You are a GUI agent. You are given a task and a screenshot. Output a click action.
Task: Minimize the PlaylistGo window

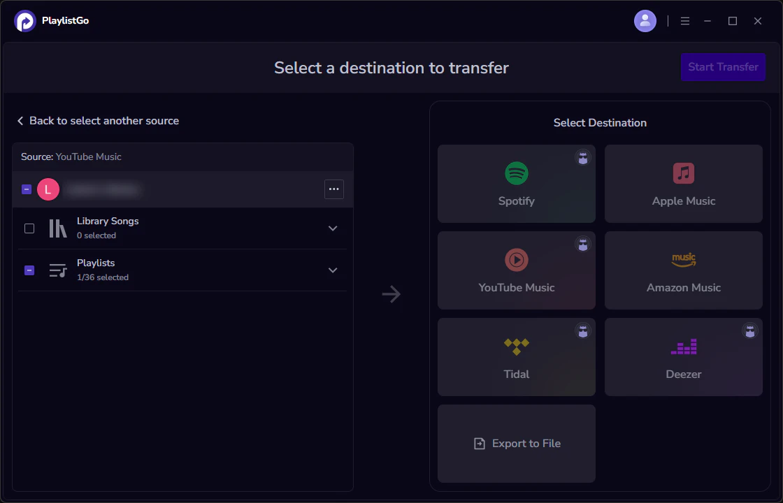707,21
